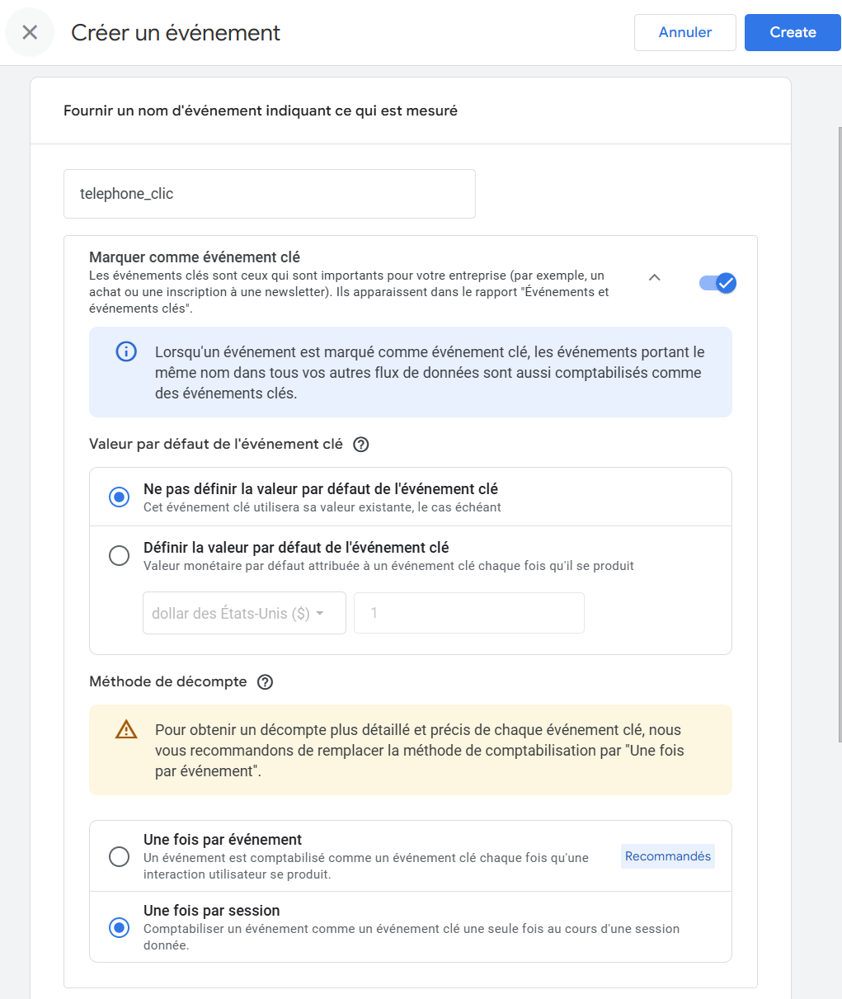
Task: Click the default value amount field
Action: [468, 614]
